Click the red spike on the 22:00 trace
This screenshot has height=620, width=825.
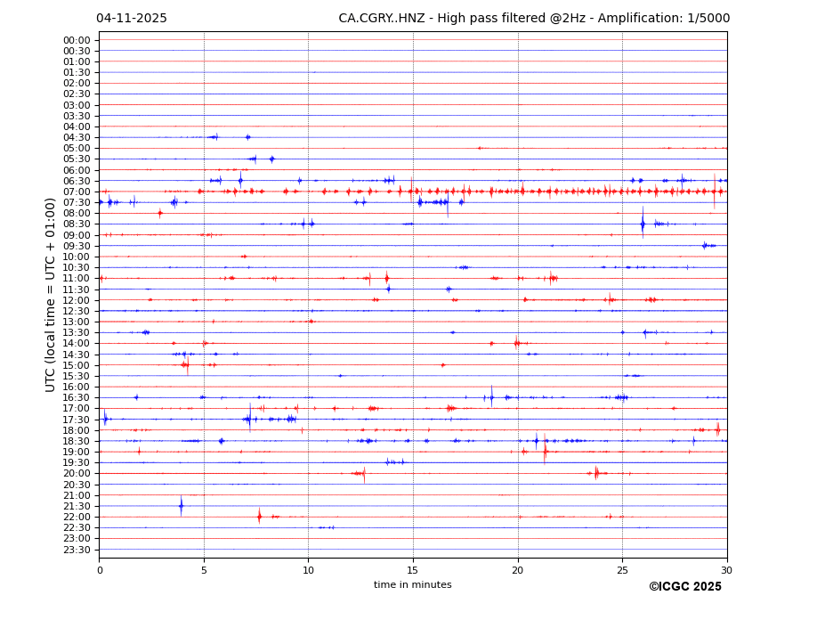[259, 516]
